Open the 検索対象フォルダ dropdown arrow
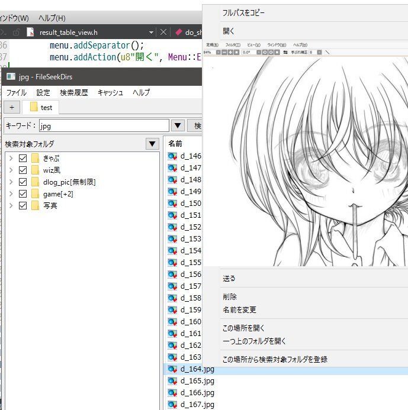 (152, 144)
